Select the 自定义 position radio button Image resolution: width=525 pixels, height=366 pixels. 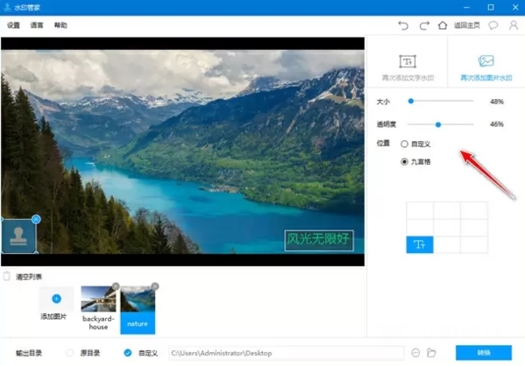click(x=404, y=144)
